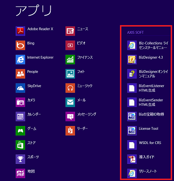Open BizDesigner 4.3 application icon

[132, 60]
